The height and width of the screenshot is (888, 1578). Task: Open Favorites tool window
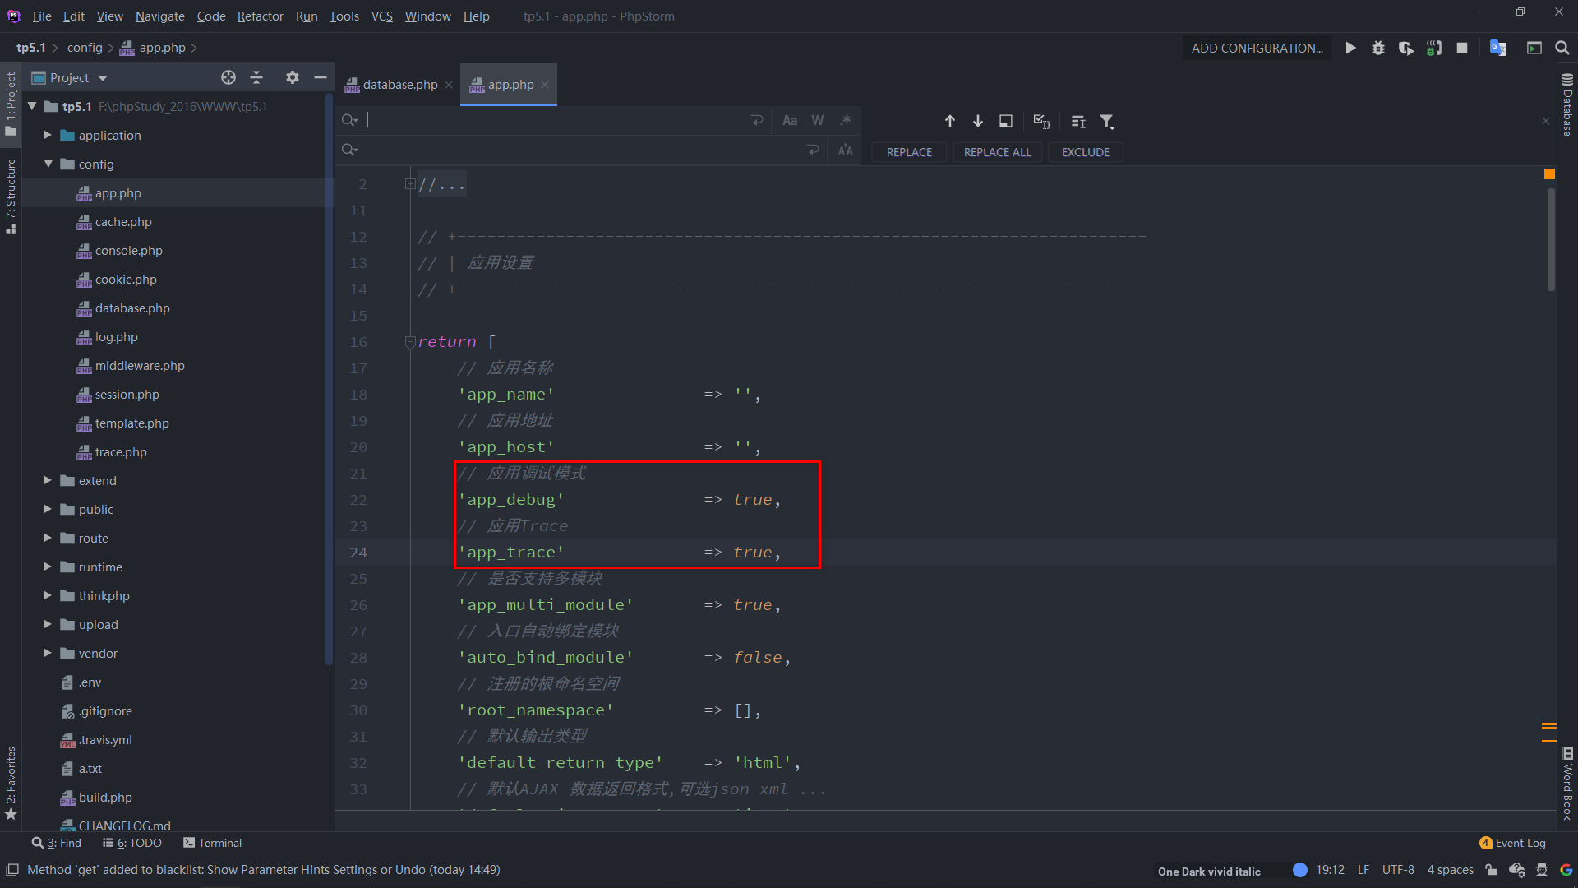click(11, 782)
